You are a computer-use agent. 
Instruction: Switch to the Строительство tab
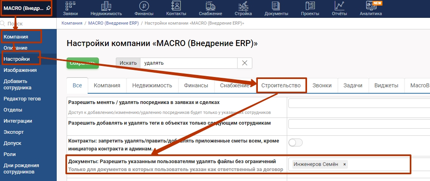point(281,85)
